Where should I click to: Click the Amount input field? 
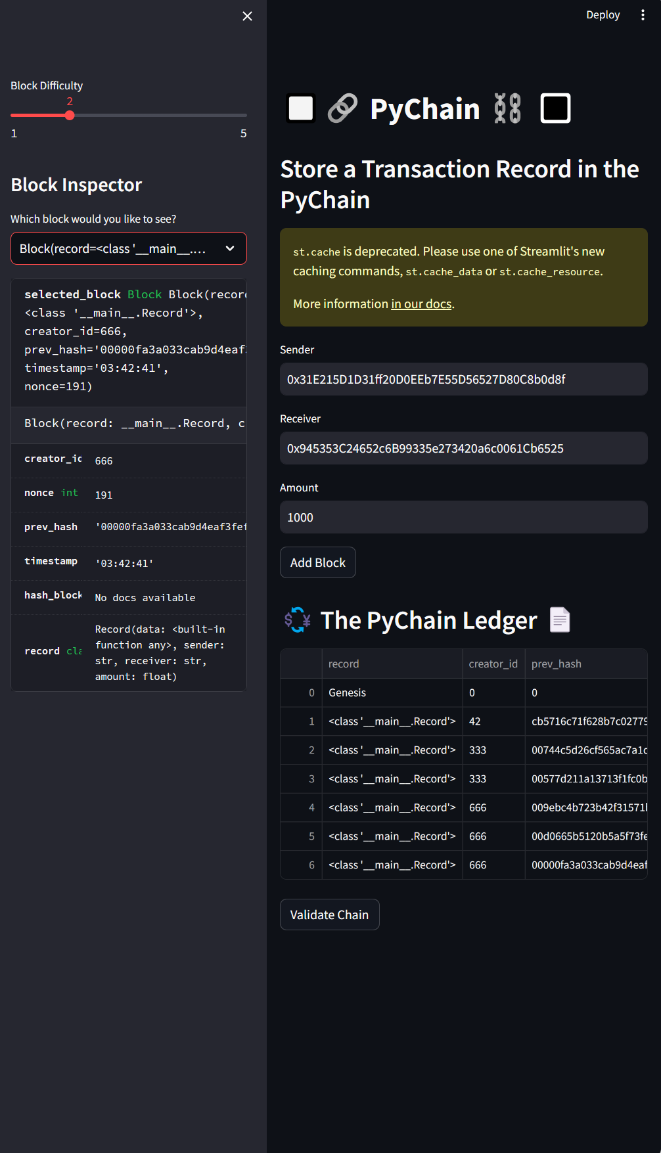tap(464, 517)
